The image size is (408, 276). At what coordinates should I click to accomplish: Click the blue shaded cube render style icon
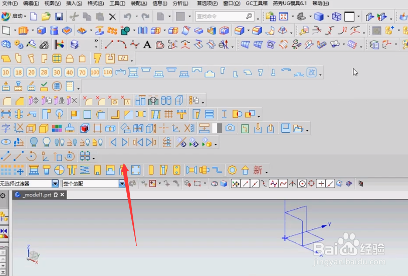click(319, 17)
